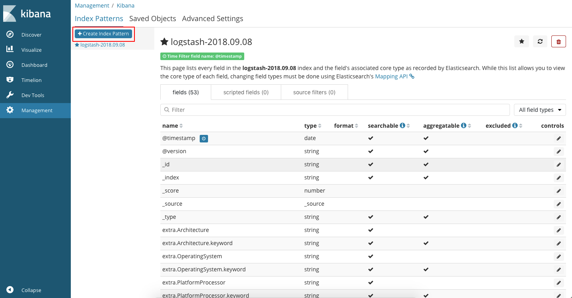The height and width of the screenshot is (298, 572).
Task: Click the star set-default-index button
Action: (x=521, y=41)
